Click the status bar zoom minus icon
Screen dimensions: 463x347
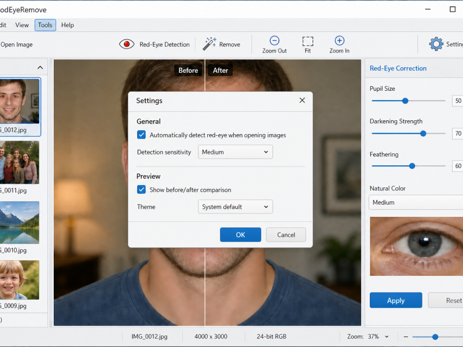[x=406, y=337]
